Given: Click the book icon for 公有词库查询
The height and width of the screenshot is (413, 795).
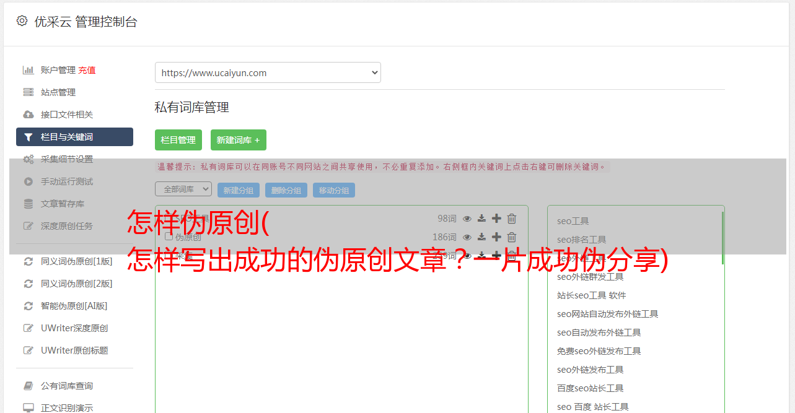Looking at the screenshot, I should pyautogui.click(x=29, y=386).
